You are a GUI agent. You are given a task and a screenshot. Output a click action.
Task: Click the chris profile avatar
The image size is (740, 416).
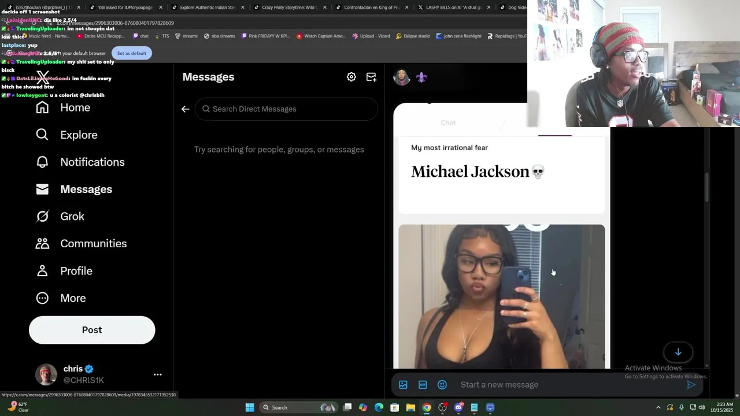click(46, 374)
